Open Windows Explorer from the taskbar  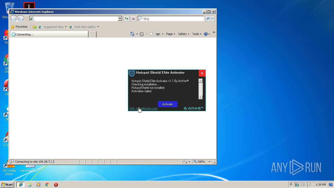pyautogui.click(x=29, y=185)
